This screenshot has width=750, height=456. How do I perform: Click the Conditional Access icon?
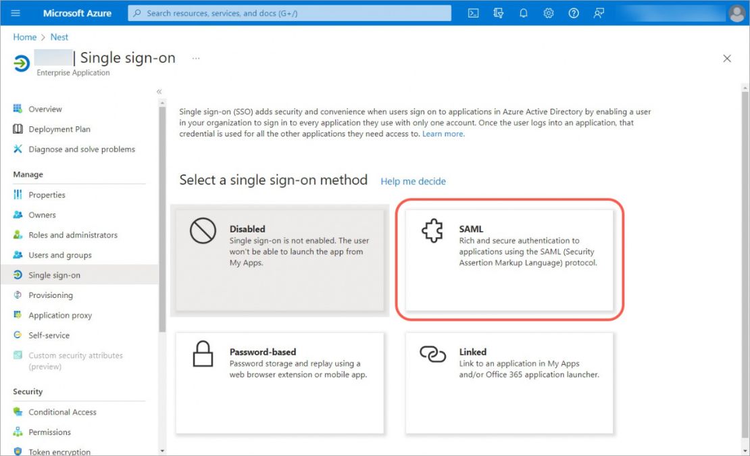(x=18, y=411)
